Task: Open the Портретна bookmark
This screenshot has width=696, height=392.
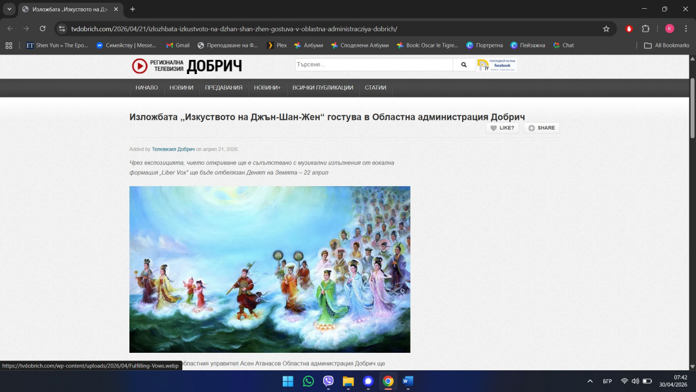Action: click(484, 45)
